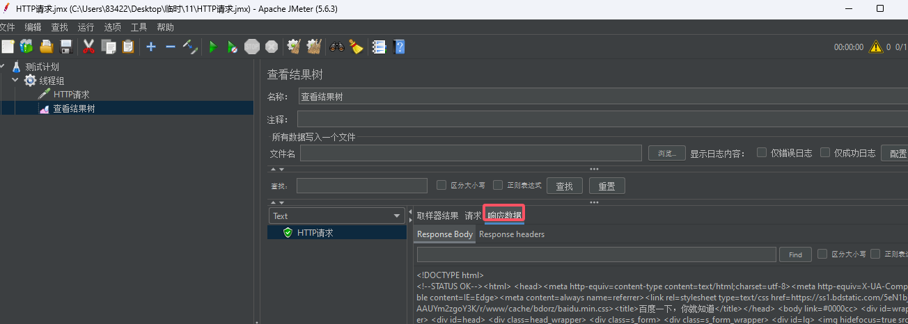
Task: Open the 工具 menu
Action: 139,27
